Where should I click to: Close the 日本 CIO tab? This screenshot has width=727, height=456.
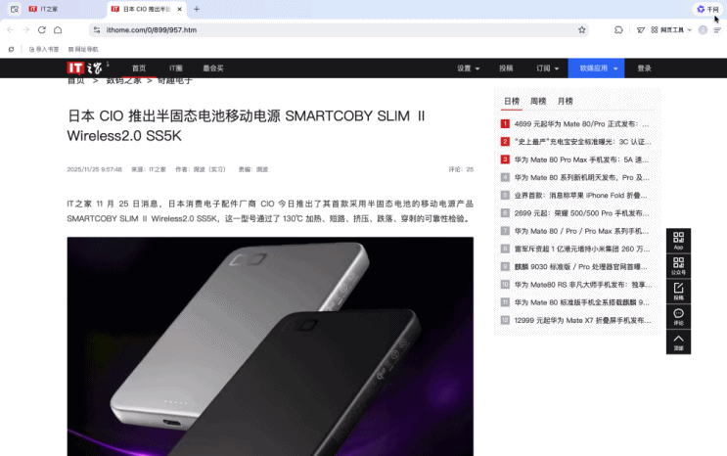click(x=179, y=9)
